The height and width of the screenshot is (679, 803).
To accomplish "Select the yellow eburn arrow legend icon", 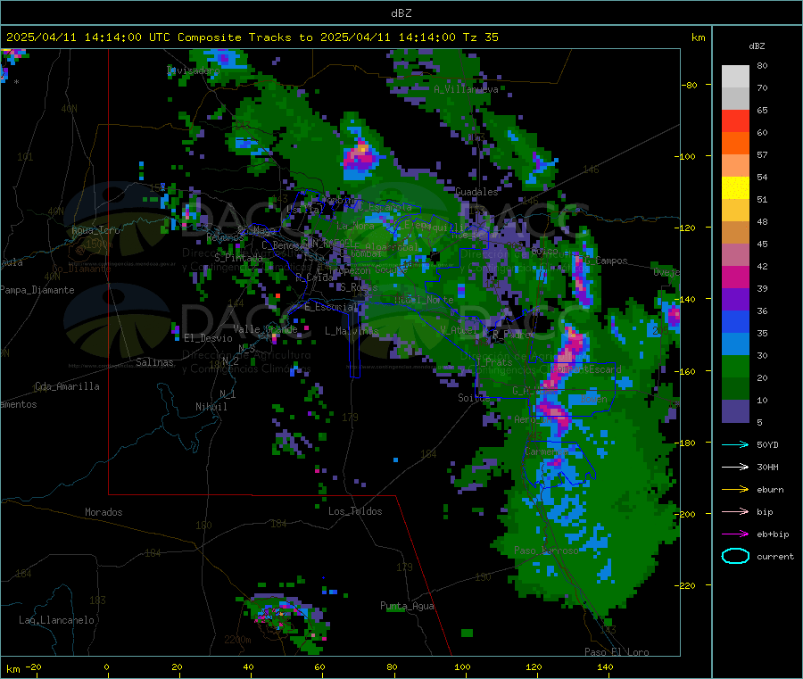I will (x=735, y=489).
